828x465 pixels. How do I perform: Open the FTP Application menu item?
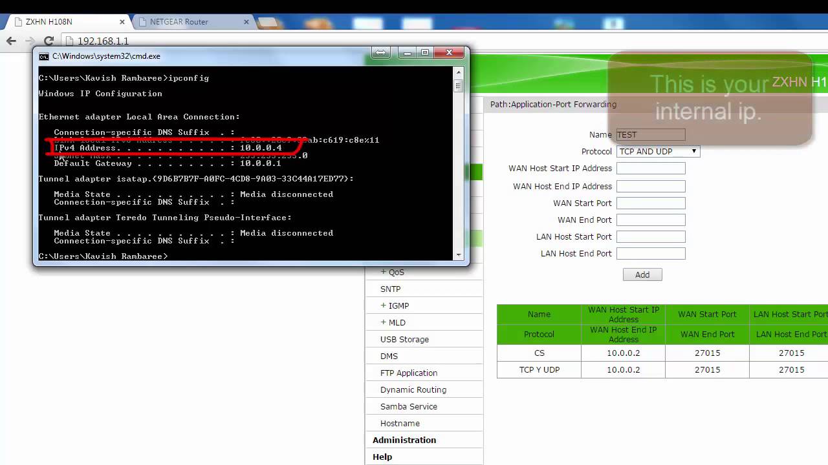[x=409, y=373]
